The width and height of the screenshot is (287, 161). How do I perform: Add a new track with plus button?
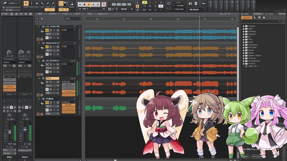(x=37, y=18)
